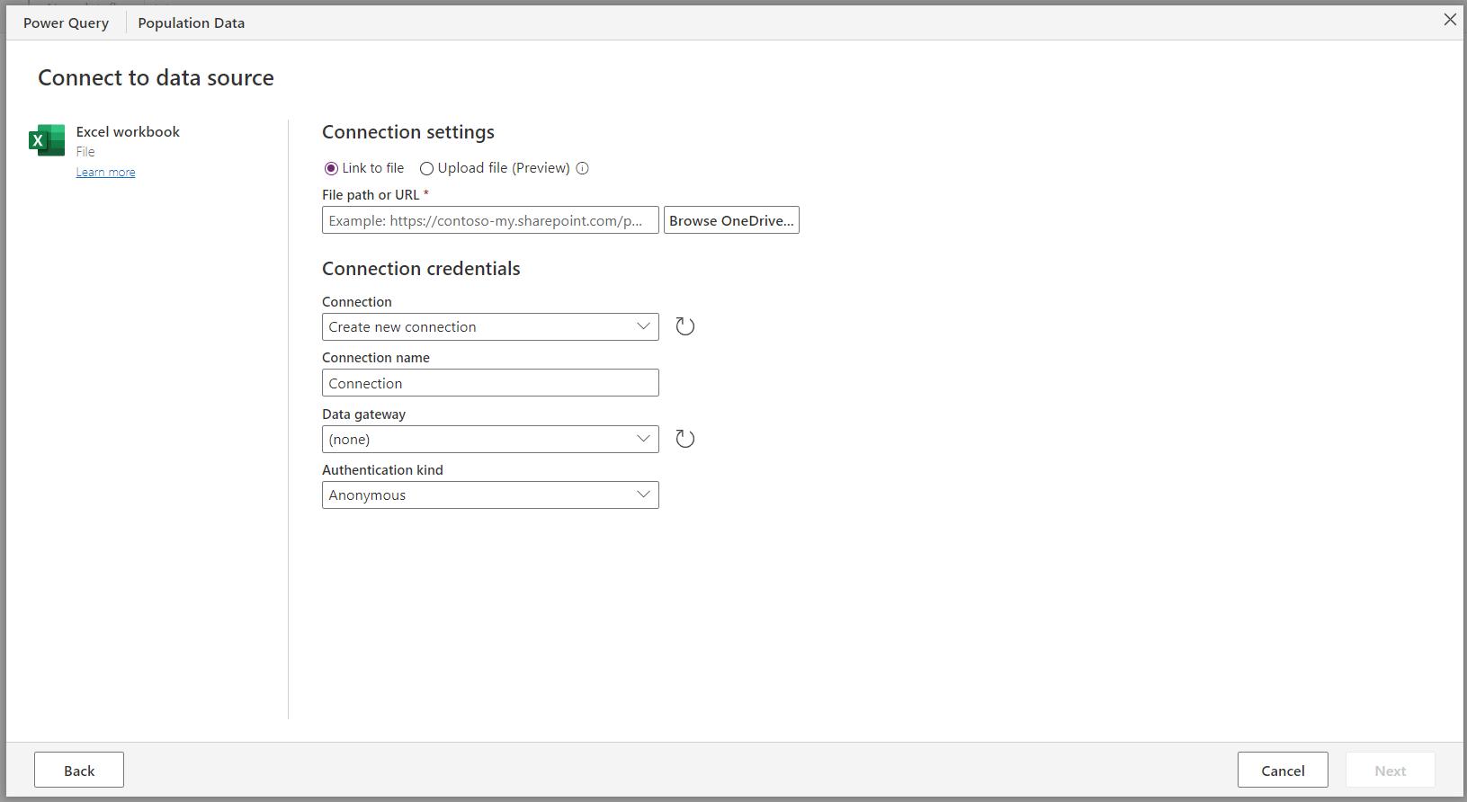Open the Learn more link

click(105, 172)
